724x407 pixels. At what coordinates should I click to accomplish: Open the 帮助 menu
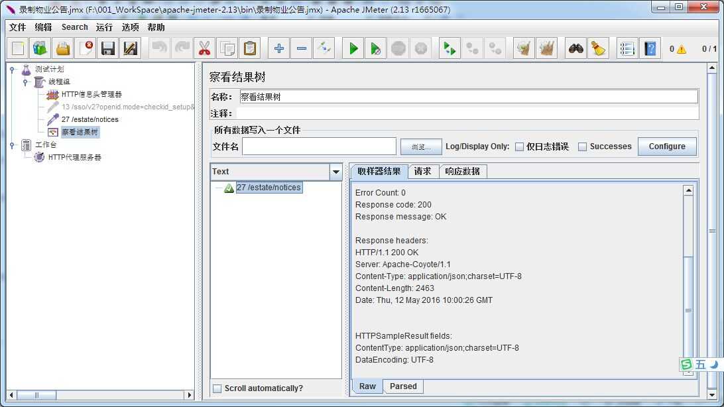(156, 27)
